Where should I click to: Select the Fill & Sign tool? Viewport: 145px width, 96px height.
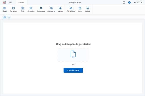(x=71, y=9)
